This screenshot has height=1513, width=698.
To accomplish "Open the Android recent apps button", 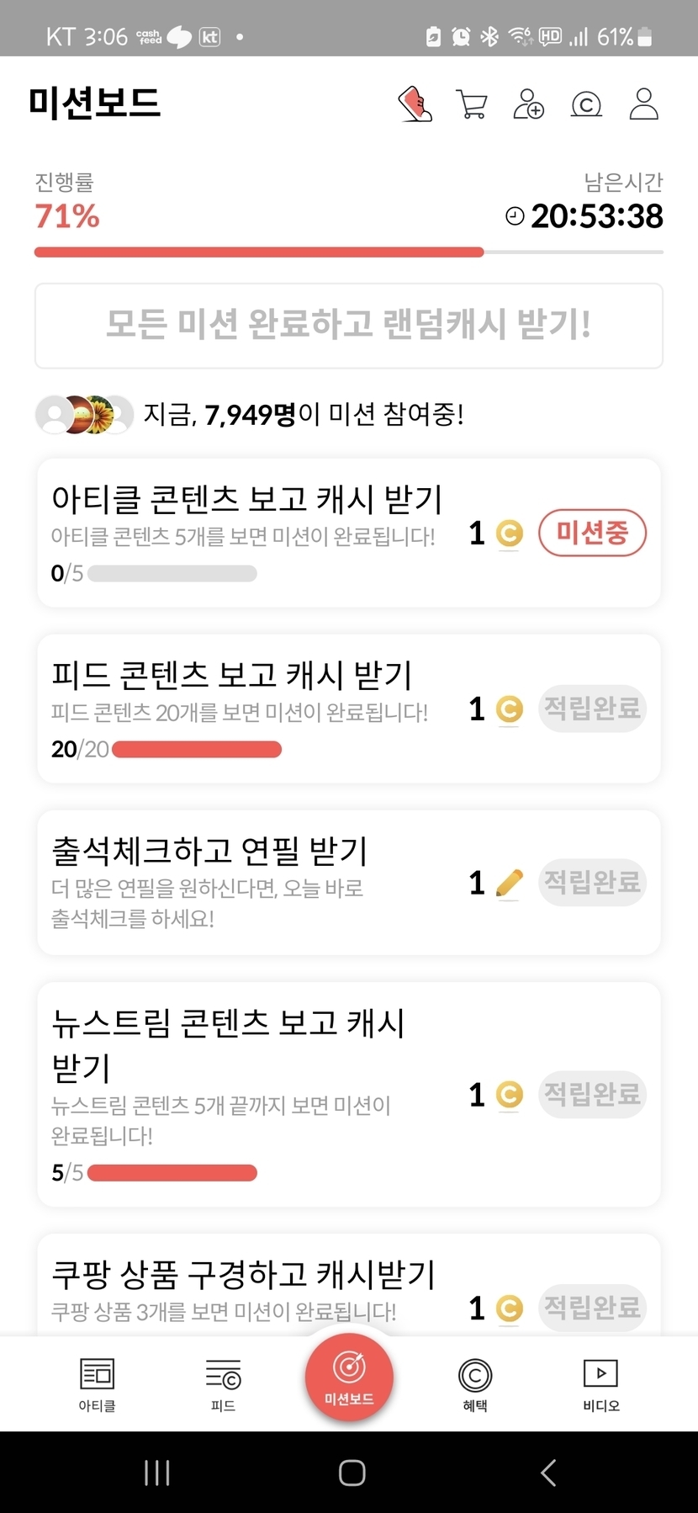I will (157, 1473).
